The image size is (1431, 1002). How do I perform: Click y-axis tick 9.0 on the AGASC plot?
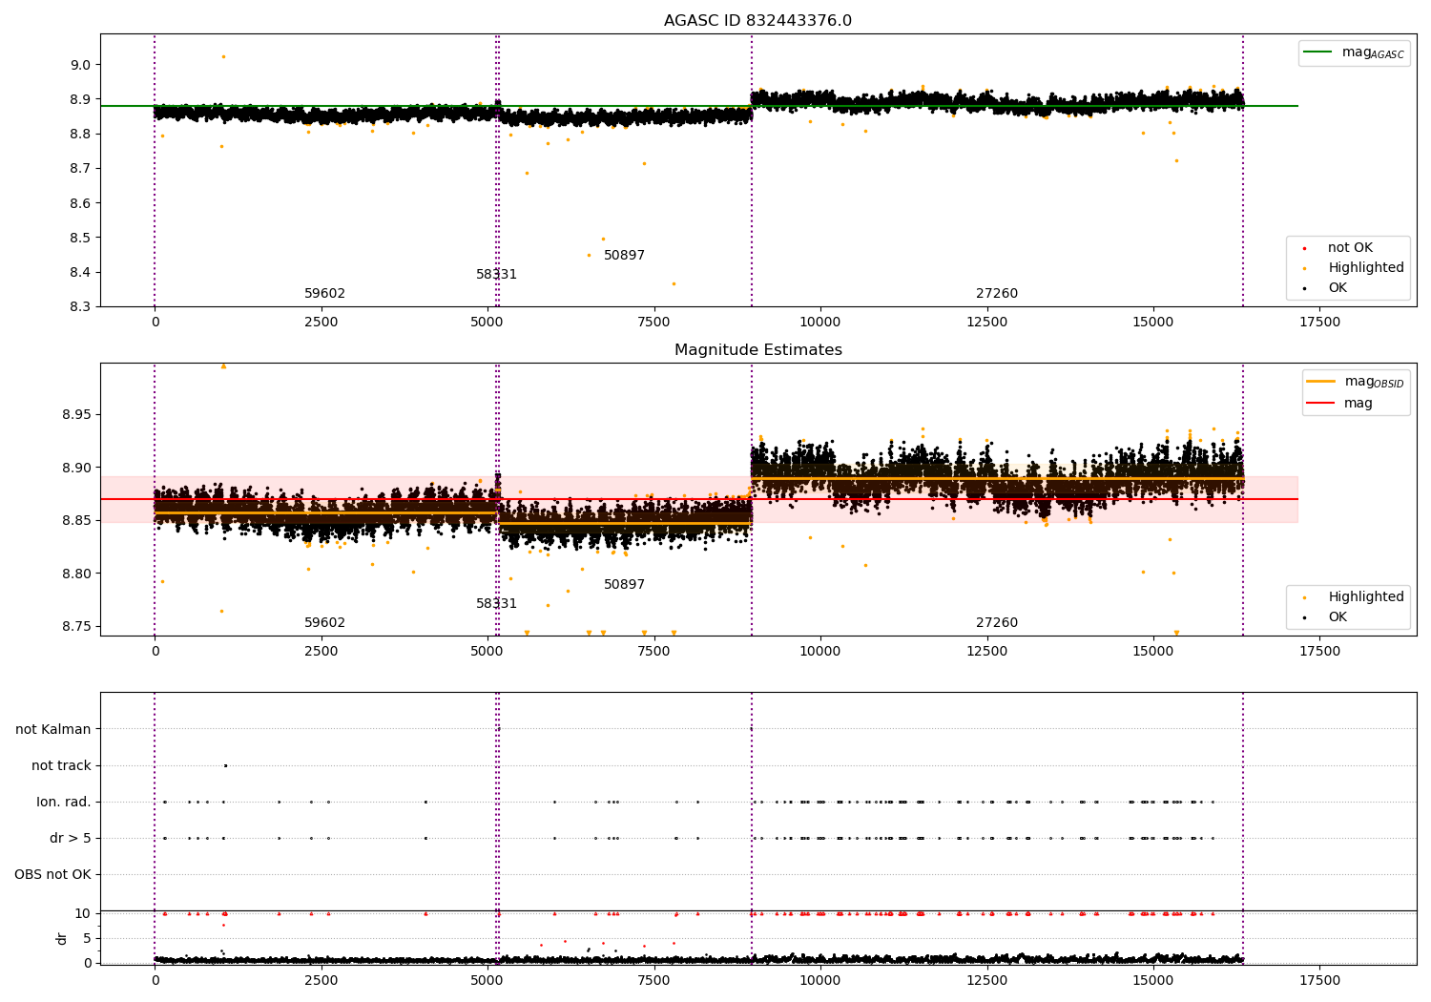80,65
